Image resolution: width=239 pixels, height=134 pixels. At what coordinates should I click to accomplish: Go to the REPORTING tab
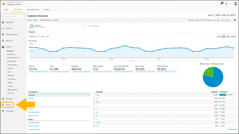coord(18,10)
